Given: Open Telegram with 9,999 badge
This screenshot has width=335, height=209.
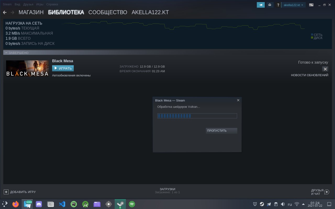Looking at the screenshot, I should click(x=27, y=204).
